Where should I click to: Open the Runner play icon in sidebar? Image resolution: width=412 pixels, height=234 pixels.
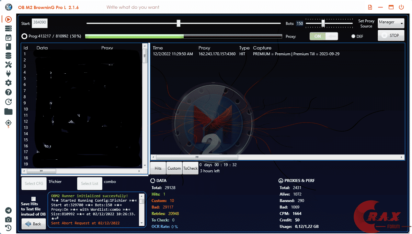(x=8, y=19)
